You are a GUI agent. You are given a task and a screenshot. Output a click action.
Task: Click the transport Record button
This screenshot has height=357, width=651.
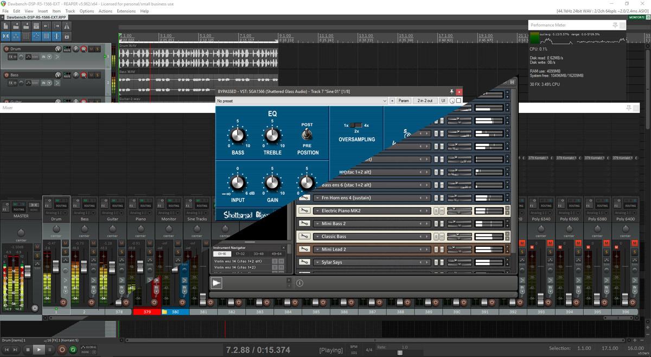tap(61, 350)
